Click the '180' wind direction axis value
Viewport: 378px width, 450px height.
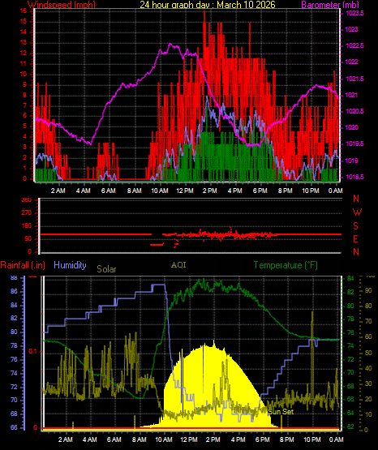[x=27, y=226]
